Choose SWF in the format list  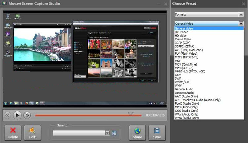pos(209,78)
